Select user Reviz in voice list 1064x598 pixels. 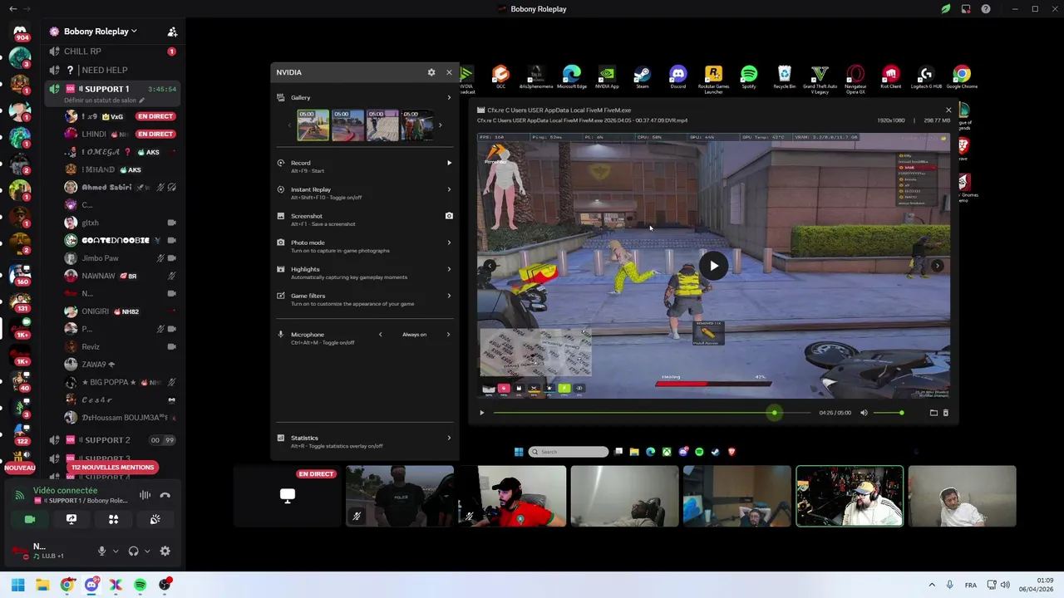pyautogui.click(x=122, y=346)
